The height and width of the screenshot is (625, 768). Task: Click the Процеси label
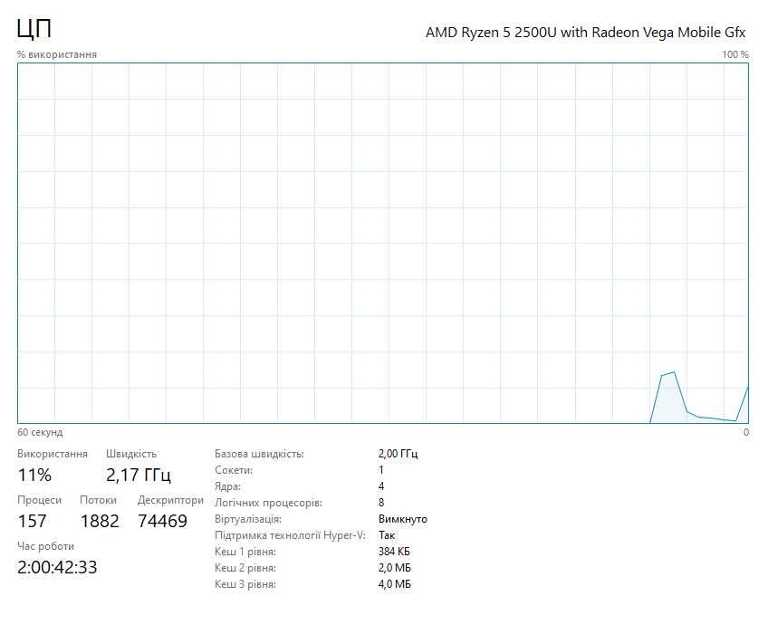point(39,500)
